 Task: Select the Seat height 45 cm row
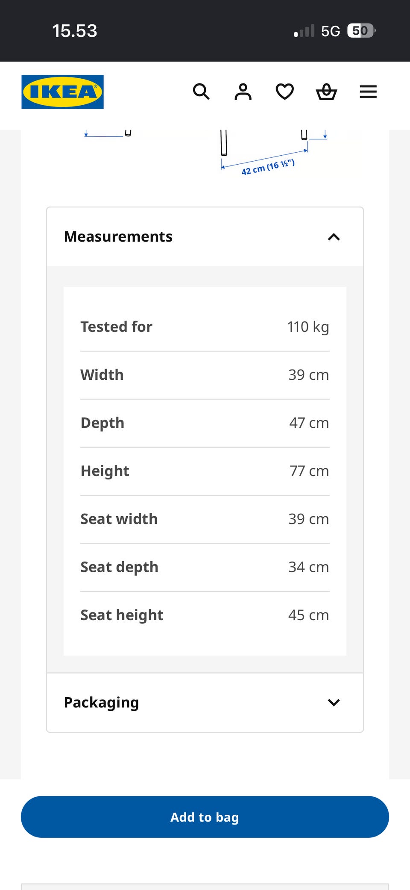click(205, 615)
